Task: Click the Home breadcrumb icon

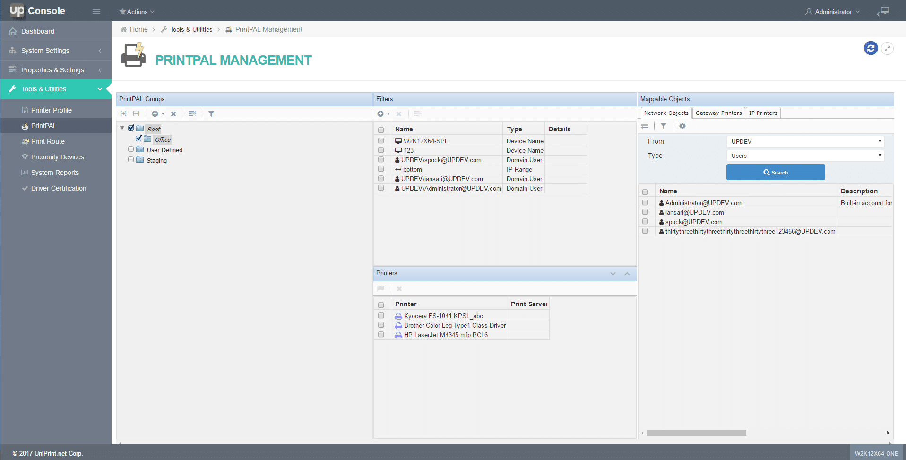Action: tap(124, 29)
